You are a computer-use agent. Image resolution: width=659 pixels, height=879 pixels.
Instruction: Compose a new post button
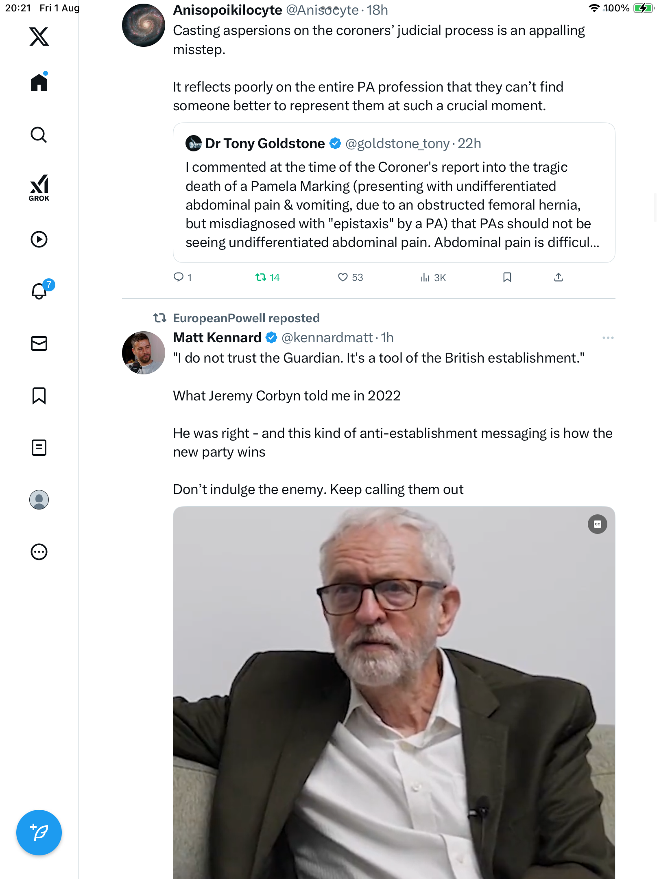pyautogui.click(x=39, y=833)
